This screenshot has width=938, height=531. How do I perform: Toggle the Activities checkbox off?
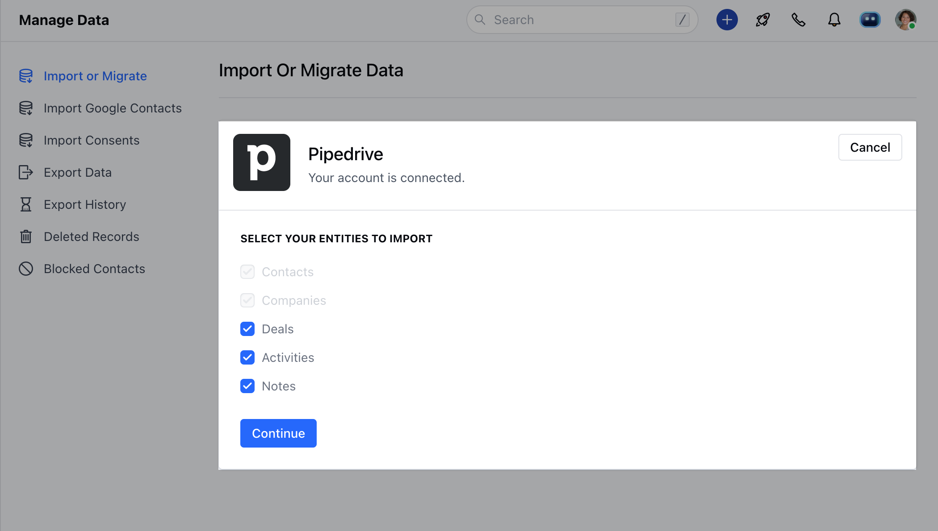coord(247,357)
